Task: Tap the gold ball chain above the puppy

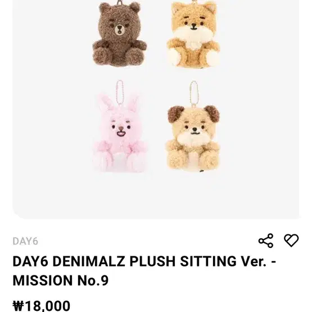Action: tap(193, 93)
